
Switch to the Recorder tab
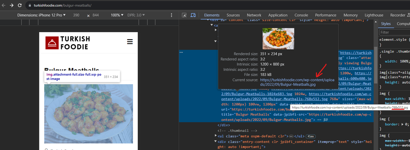(x=398, y=15)
